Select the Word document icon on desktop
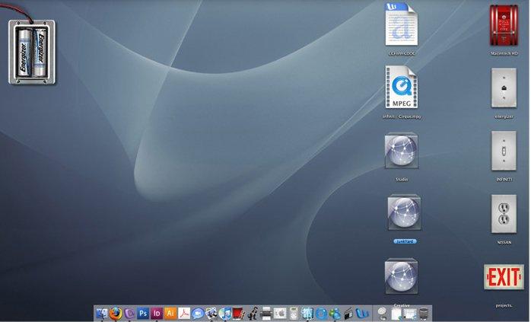The height and width of the screenshot is (322, 531). click(x=402, y=24)
